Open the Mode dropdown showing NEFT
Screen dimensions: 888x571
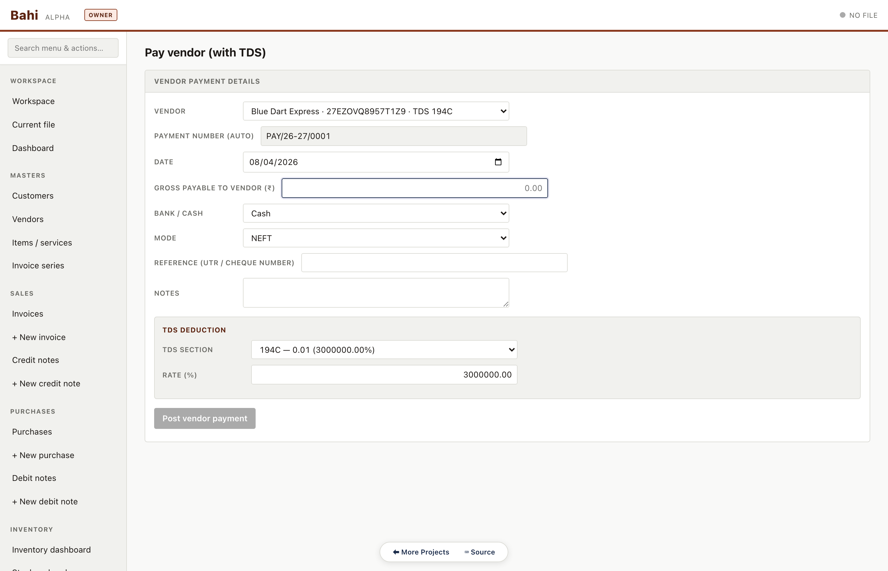(376, 238)
